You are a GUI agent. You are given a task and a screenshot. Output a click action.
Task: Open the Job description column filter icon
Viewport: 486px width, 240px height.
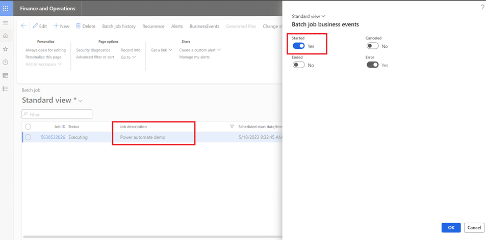(232, 127)
